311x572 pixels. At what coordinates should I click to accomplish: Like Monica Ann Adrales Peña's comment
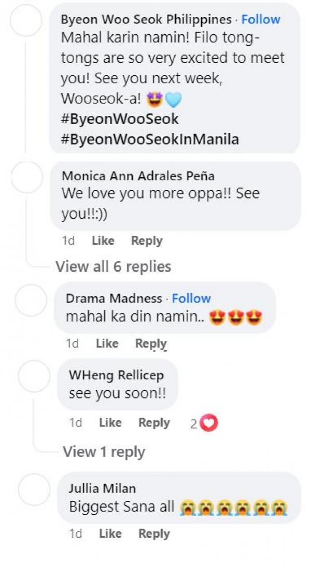[x=103, y=241]
